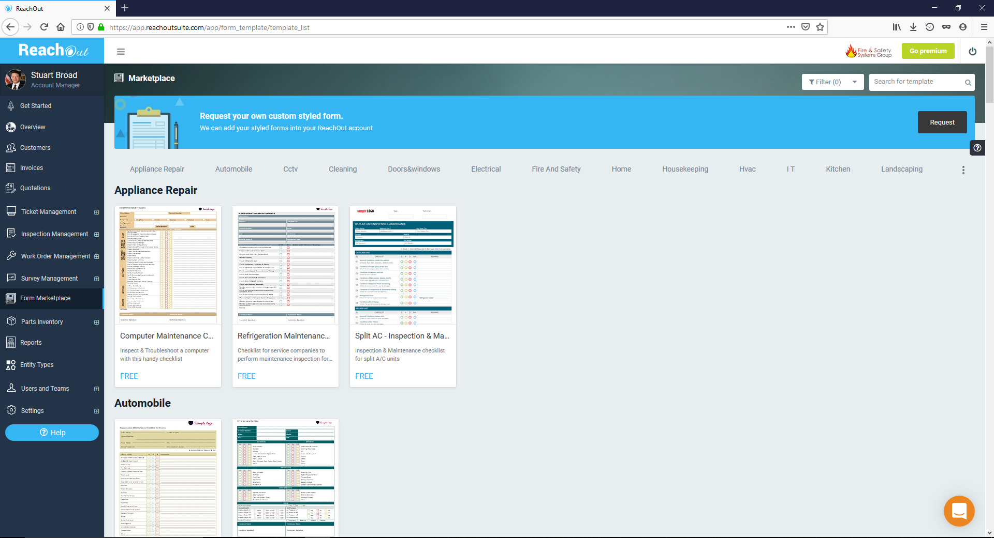Select the Cctv category tab
The image size is (994, 538).
click(x=290, y=169)
